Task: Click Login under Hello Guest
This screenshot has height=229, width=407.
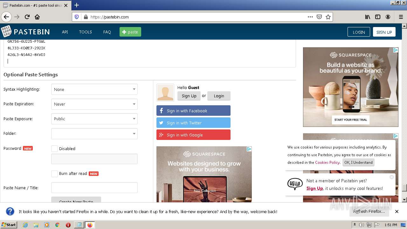Action: coord(219,96)
